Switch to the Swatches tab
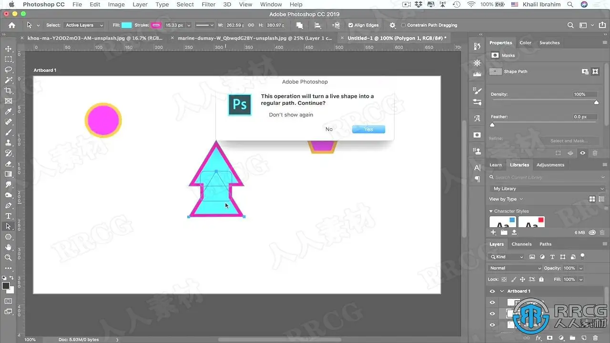The image size is (610, 343). [549, 43]
